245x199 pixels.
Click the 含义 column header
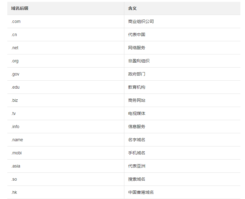click(x=132, y=8)
